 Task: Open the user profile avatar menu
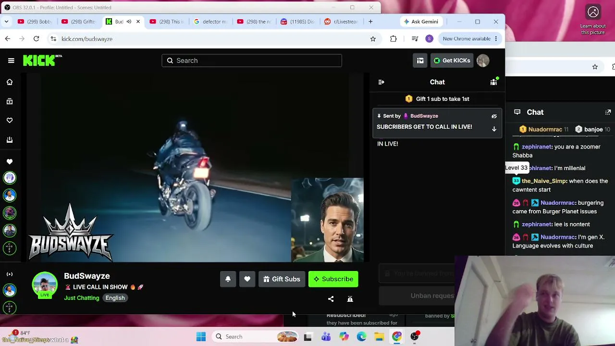(x=483, y=61)
